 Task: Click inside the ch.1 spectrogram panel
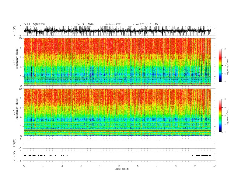(117, 62)
